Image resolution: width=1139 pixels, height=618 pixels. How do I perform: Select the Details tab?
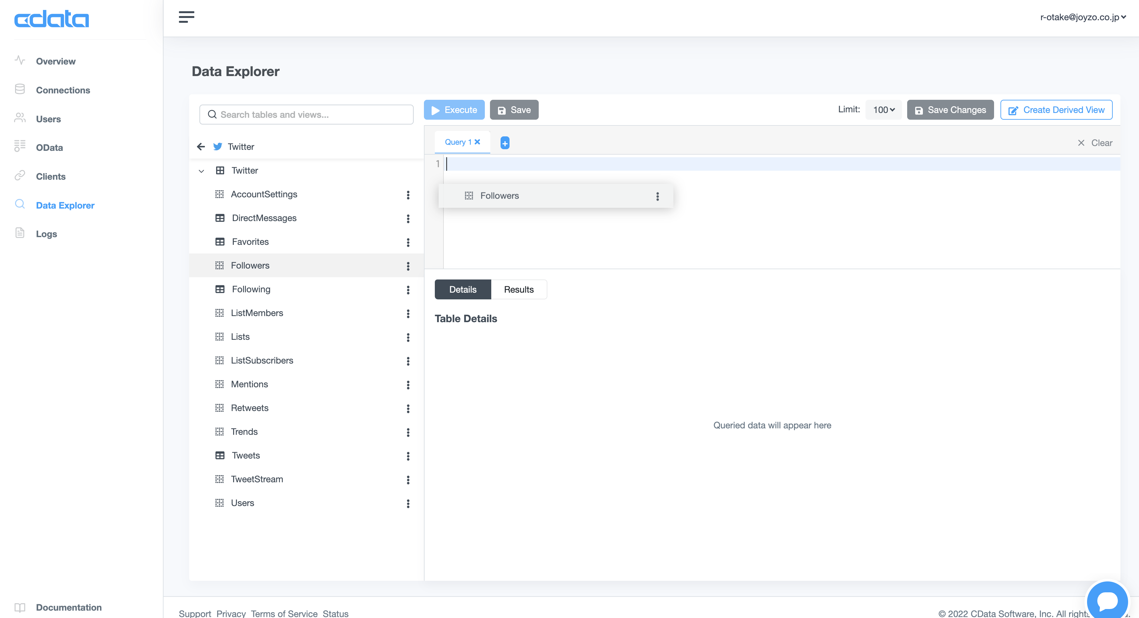[462, 289]
